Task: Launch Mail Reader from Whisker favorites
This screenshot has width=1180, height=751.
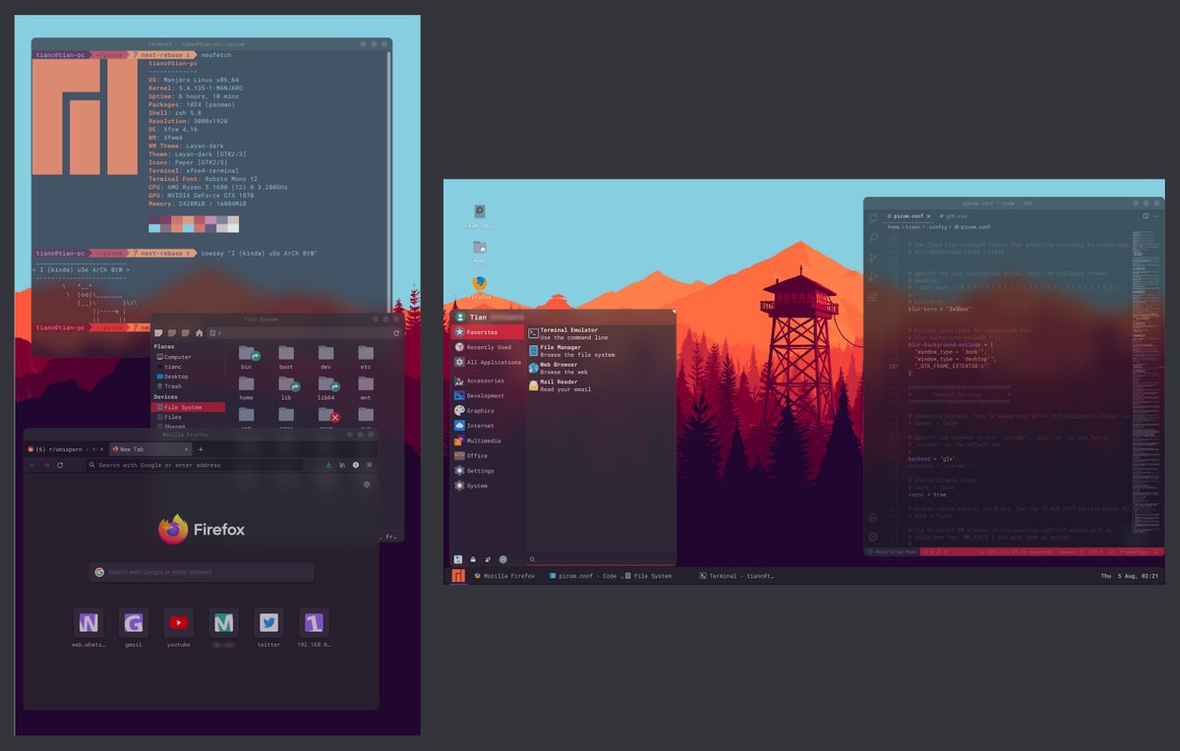Action: 600,385
